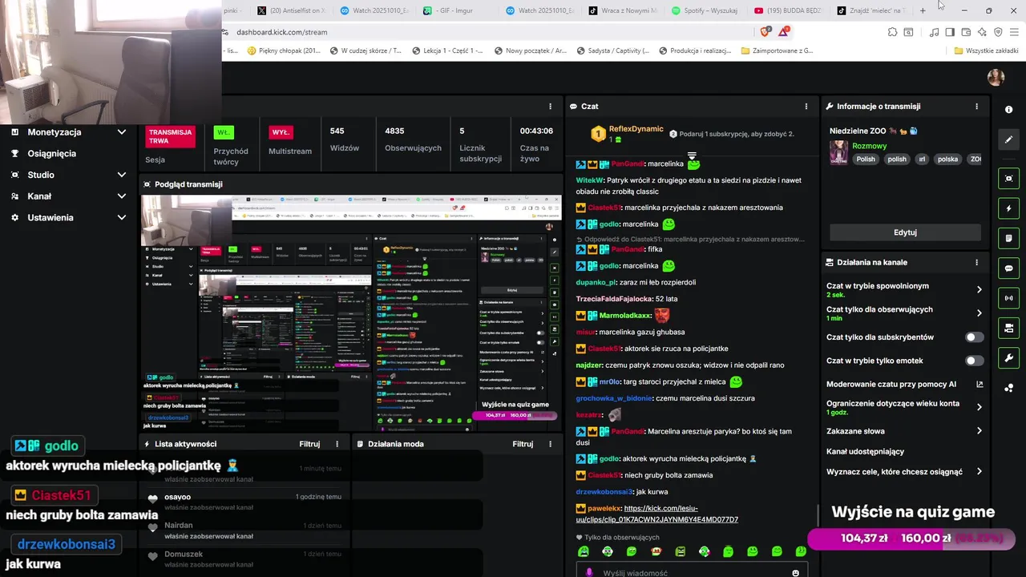Open the Zaimportowane bookmarks folder
Screen dimensions: 1026x577
click(x=778, y=50)
